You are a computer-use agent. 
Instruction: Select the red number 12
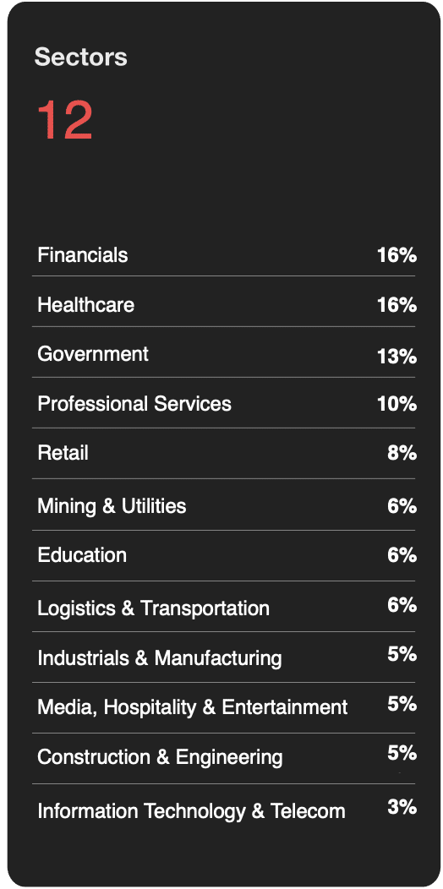point(64,120)
